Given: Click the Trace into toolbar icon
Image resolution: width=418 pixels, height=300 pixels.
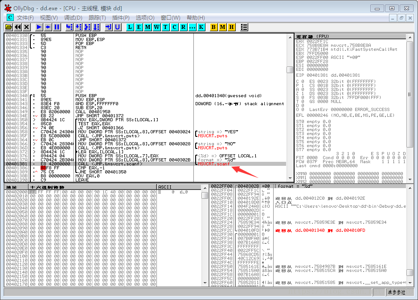Looking at the screenshot, I should (87, 27).
